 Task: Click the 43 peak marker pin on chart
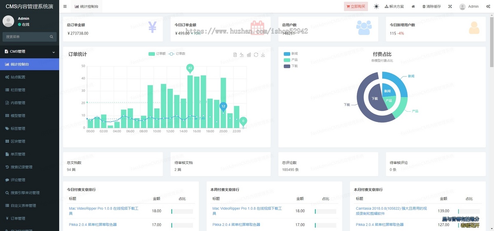tap(190, 68)
